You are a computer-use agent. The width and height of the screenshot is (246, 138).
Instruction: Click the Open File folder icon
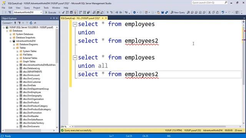point(159,12)
